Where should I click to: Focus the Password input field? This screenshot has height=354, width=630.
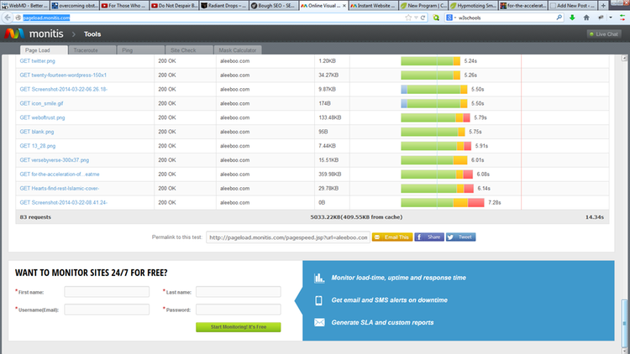click(x=239, y=310)
